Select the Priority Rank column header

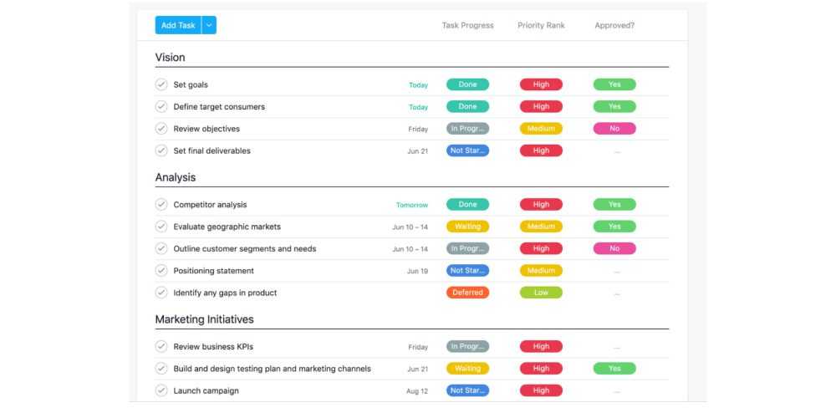[541, 25]
